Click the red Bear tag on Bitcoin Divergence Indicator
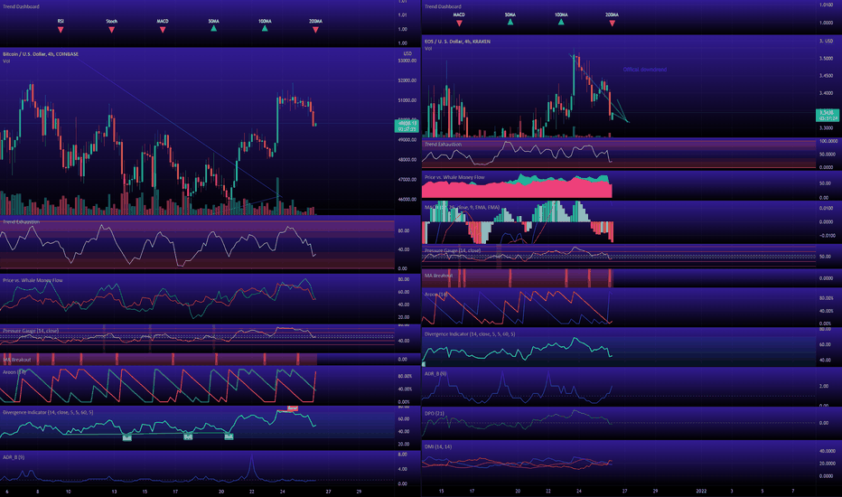842x497 pixels. click(x=293, y=408)
